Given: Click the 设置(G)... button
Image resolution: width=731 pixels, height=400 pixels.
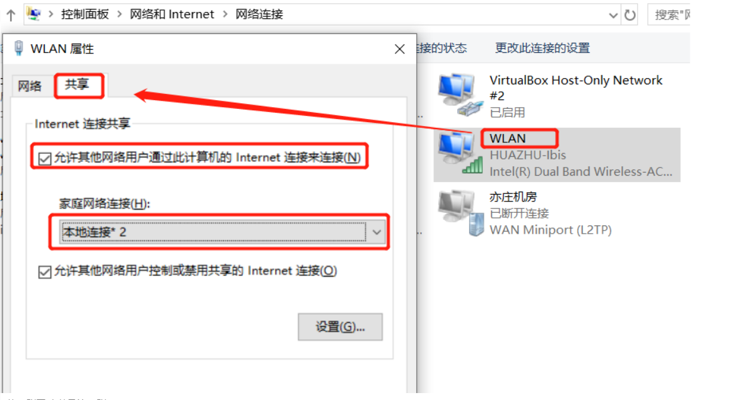Looking at the screenshot, I should click(x=341, y=327).
